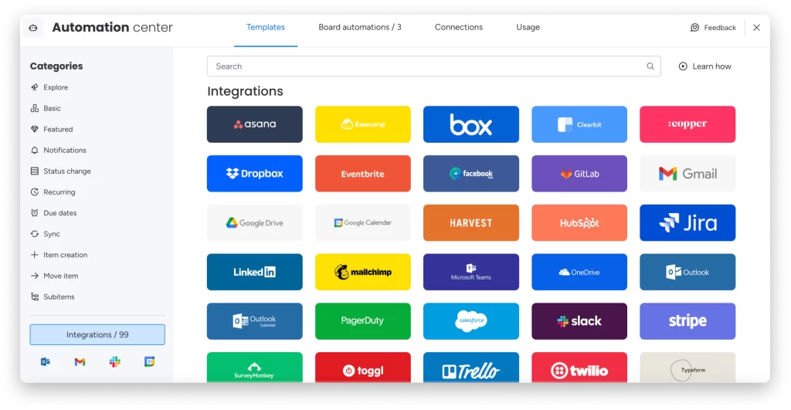This screenshot has width=791, height=410.
Task: Select the Gmail integration card
Action: 687,174
